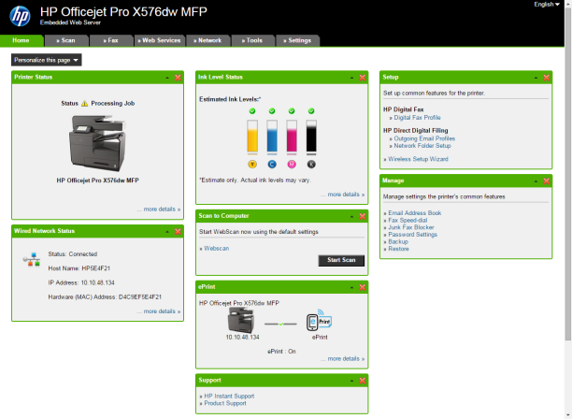Open the Digital Fax Profile link

[x=418, y=118]
